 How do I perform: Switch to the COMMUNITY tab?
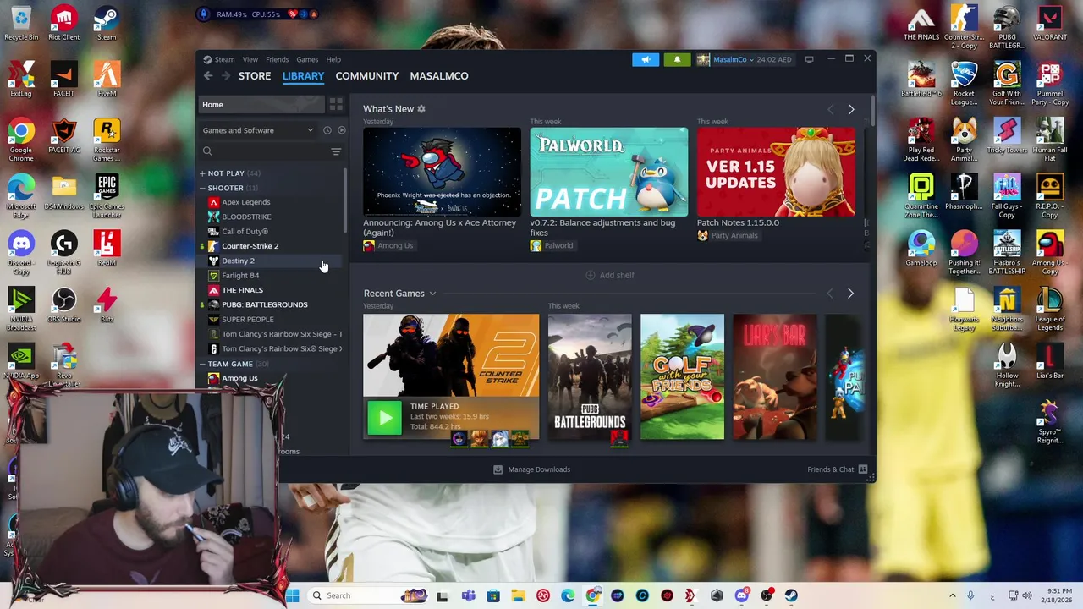(x=367, y=76)
